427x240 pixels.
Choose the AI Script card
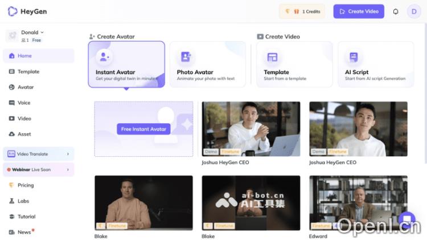[375, 64]
